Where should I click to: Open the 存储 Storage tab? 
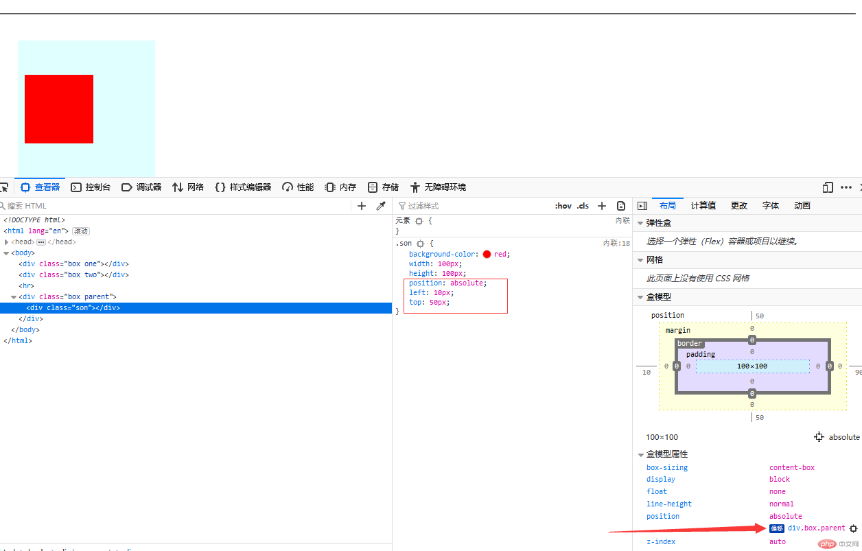click(x=383, y=187)
